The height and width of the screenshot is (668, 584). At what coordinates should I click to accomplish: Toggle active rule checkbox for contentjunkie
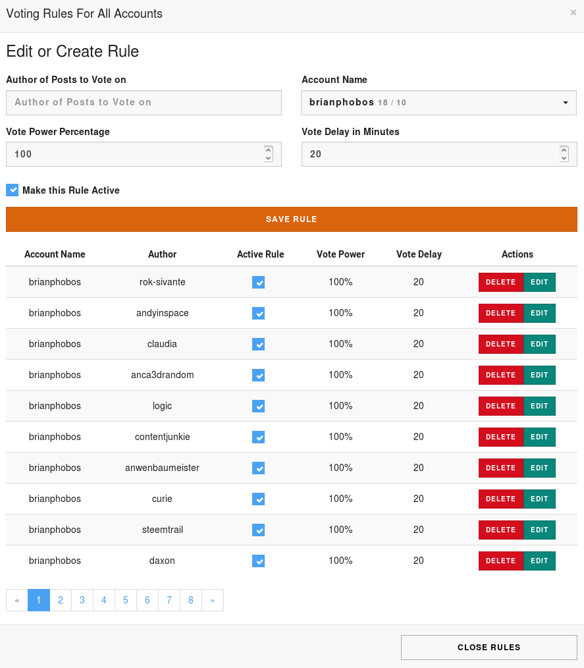258,437
